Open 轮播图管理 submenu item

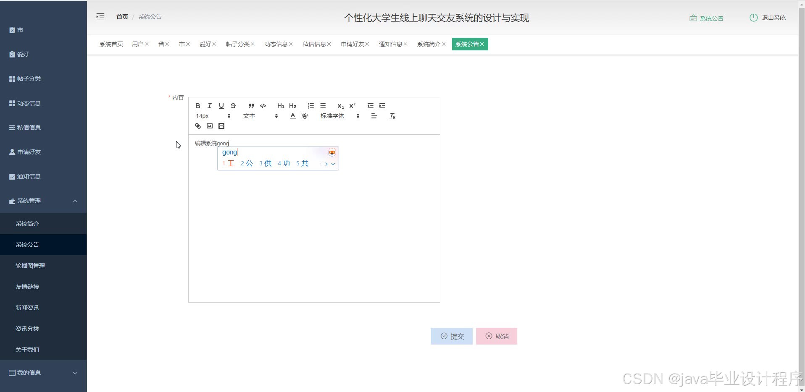click(43, 266)
